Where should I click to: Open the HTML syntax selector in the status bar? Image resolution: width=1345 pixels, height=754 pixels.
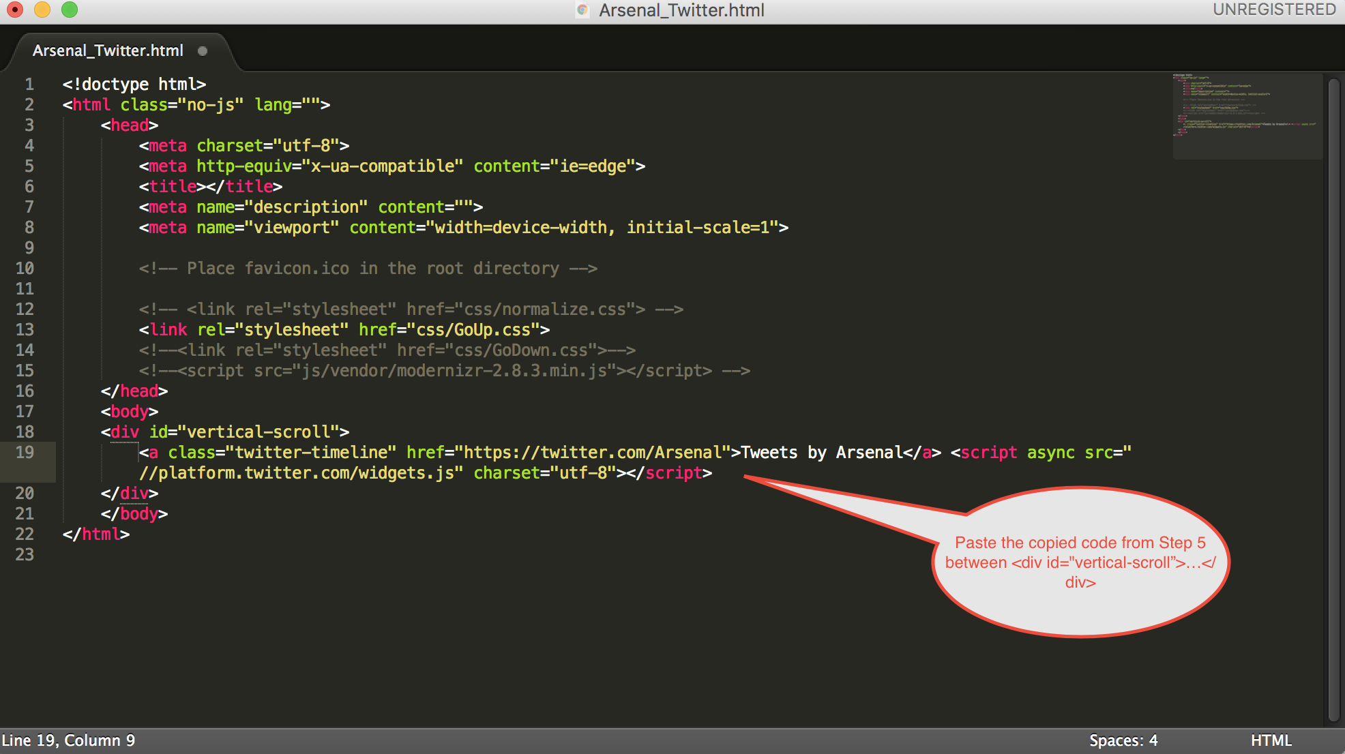click(x=1271, y=740)
